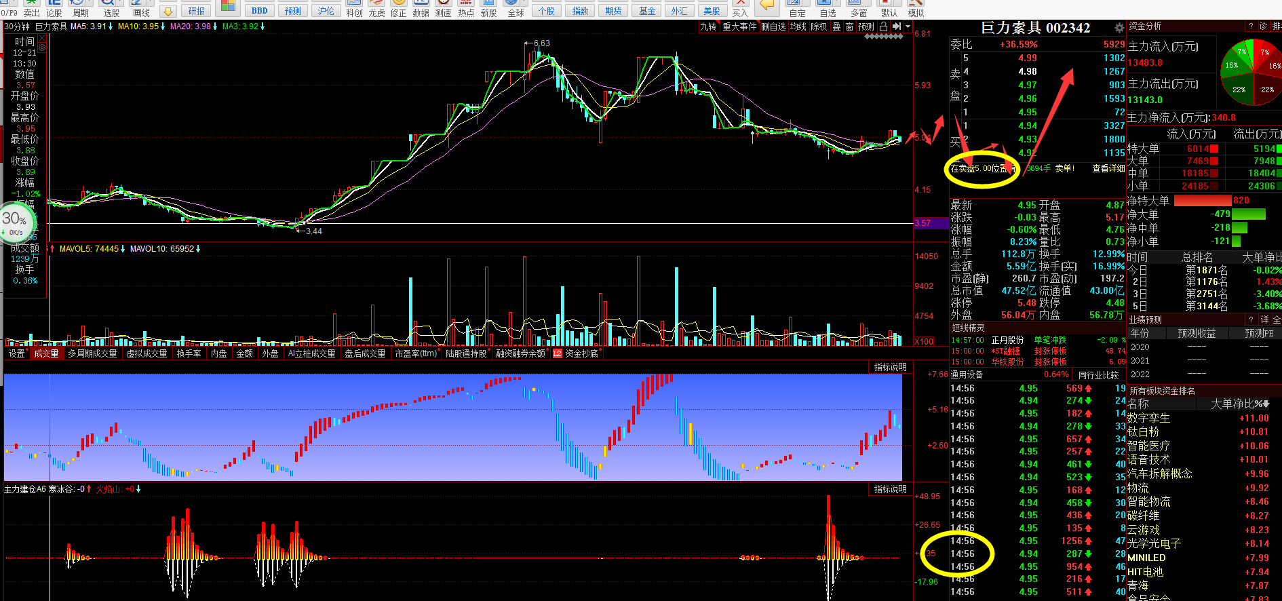
Task: Open indicator 设置 settings tab
Action: coord(16,353)
